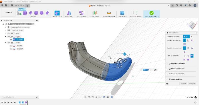Open the CREAR menu

[x=33, y=17]
